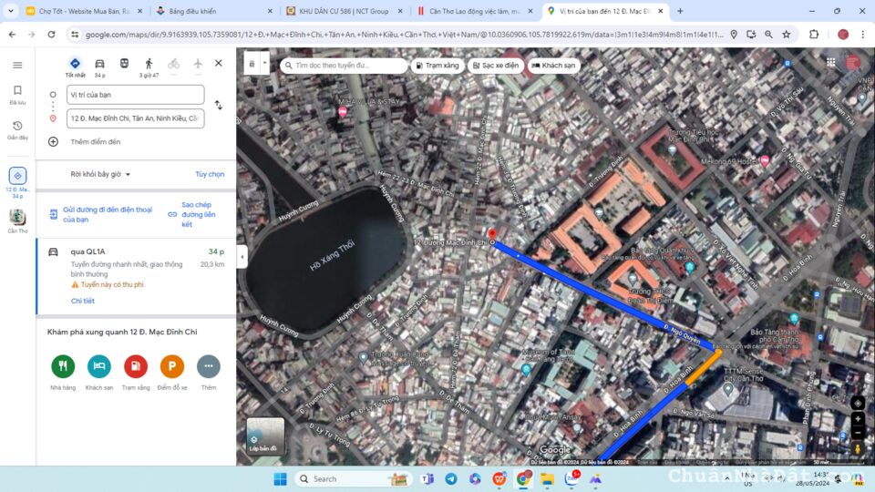Viewport: 875px width, 492px height.
Task: Click the 'Thêm điểm đến' add destination button
Action: click(x=95, y=142)
